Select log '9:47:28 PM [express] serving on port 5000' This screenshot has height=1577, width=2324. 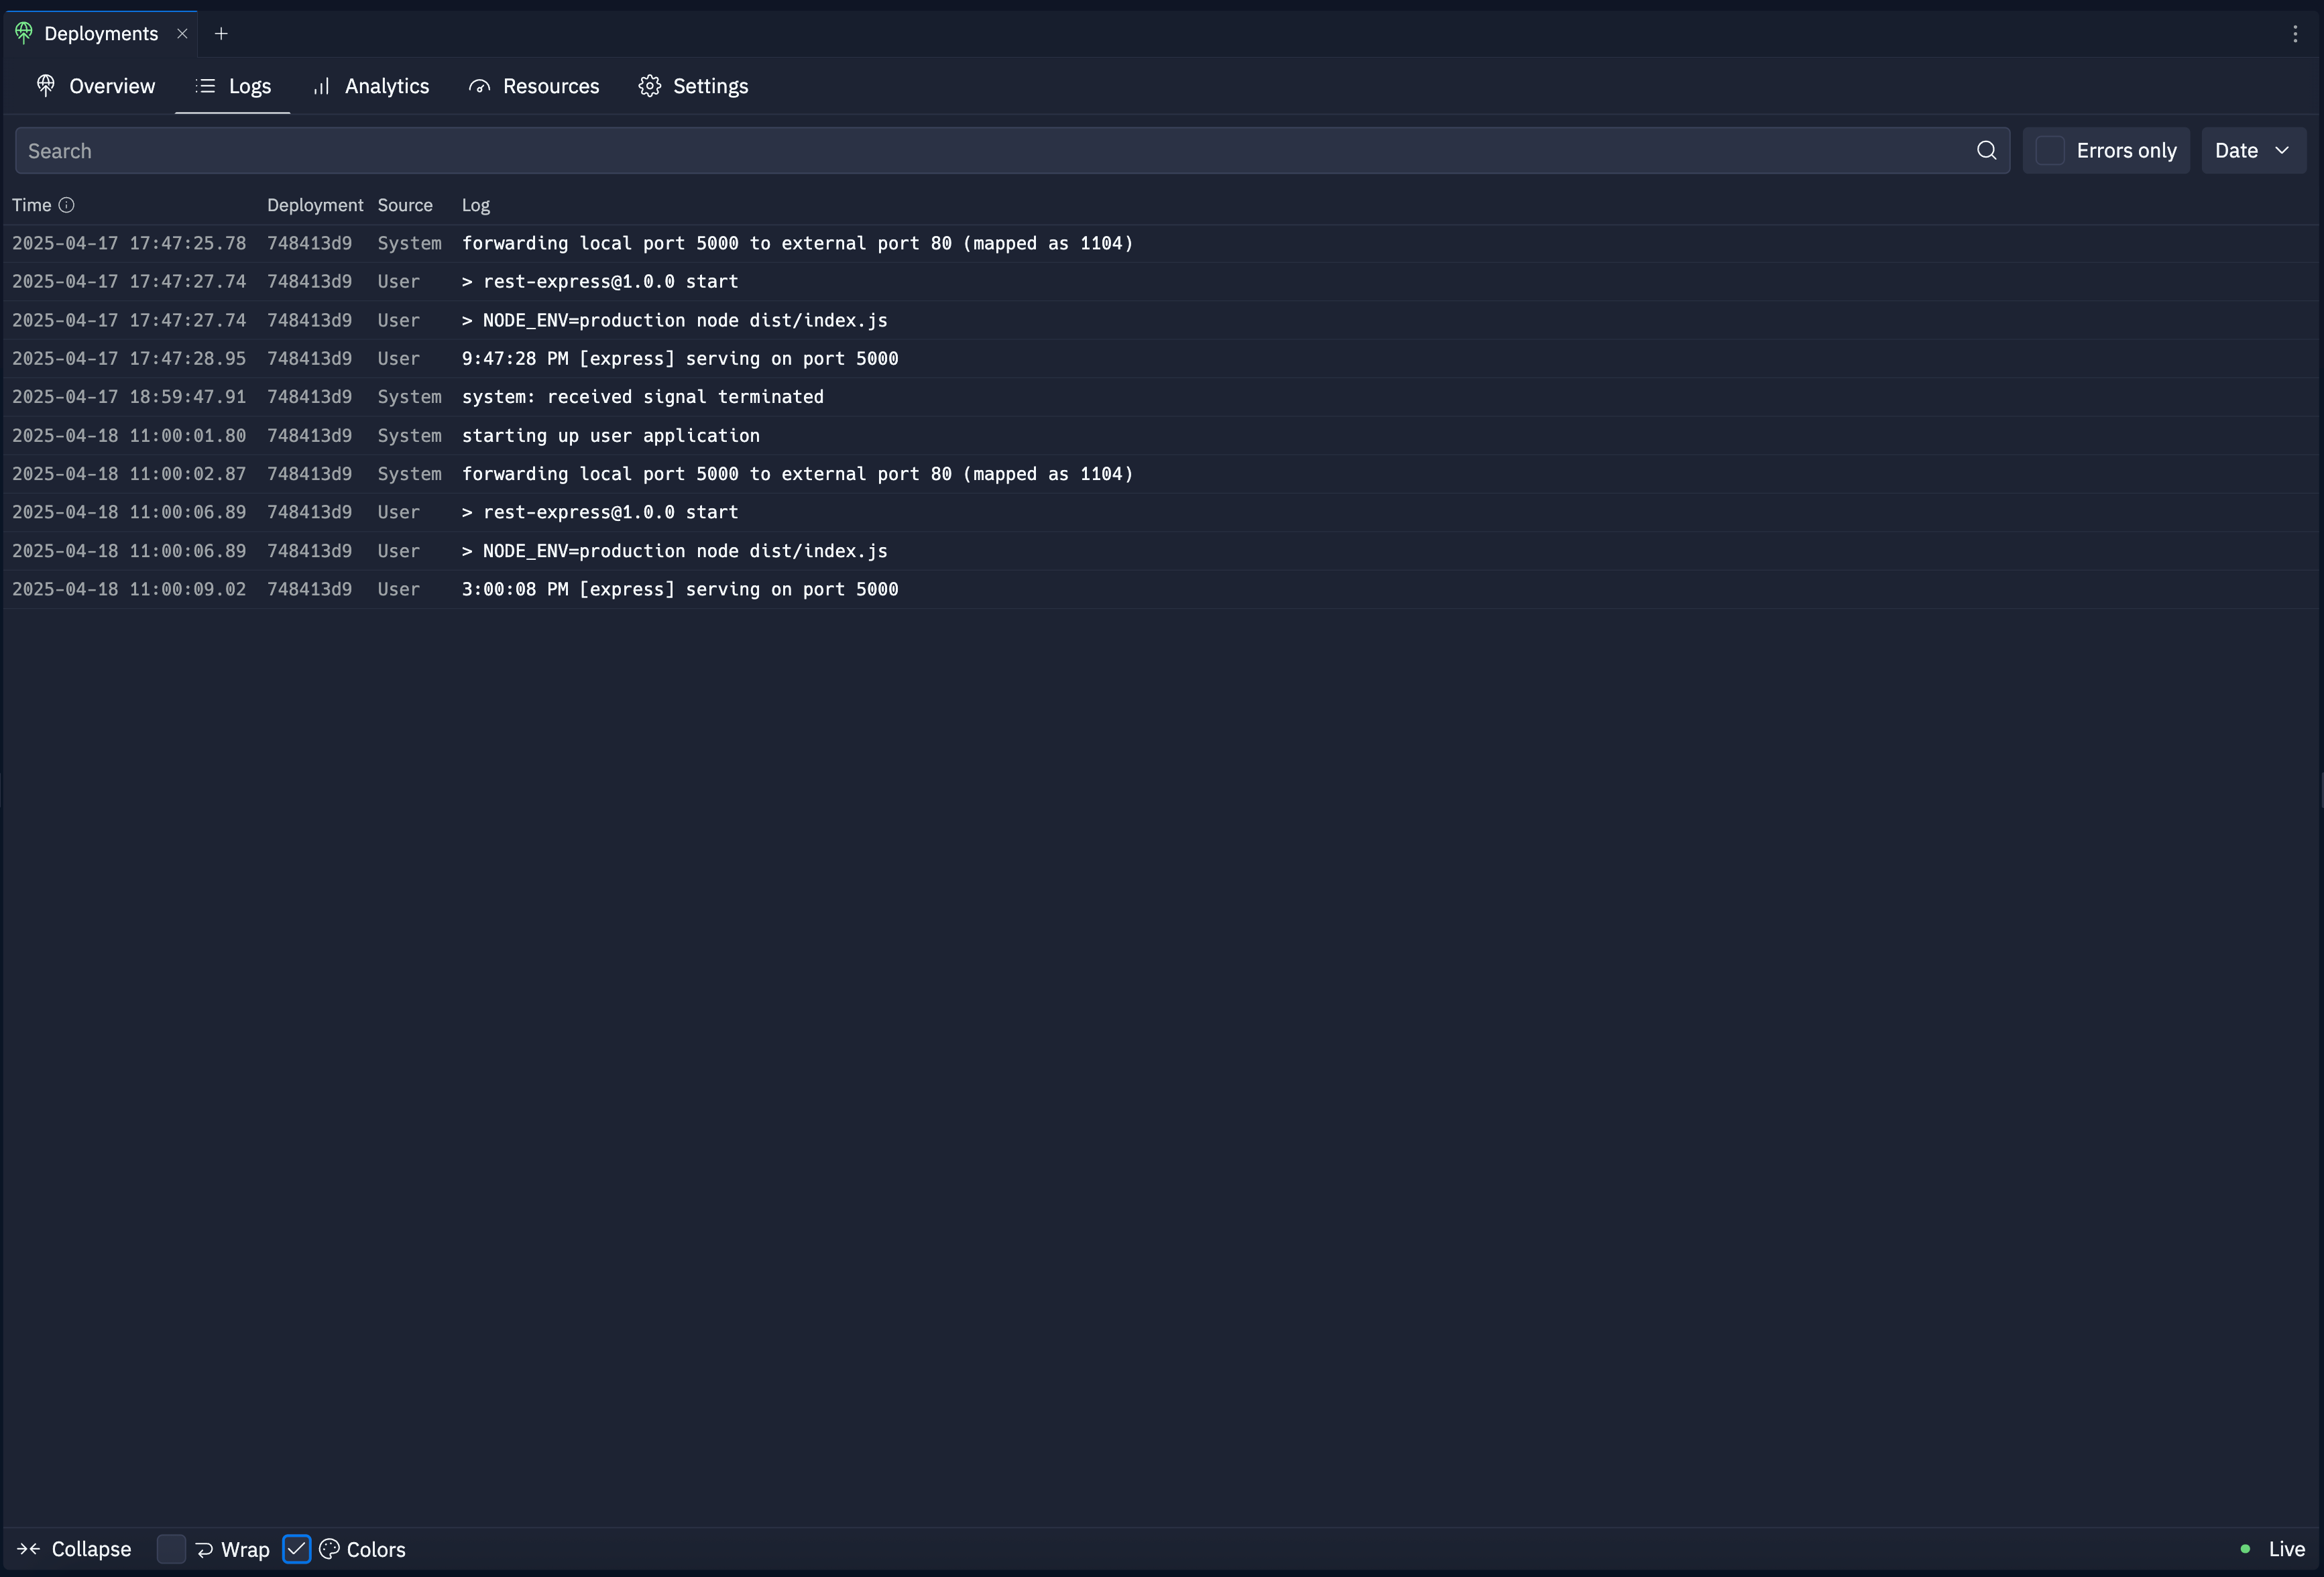[680, 359]
